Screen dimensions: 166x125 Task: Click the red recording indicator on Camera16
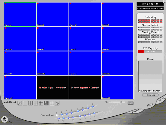pos(103,77)
